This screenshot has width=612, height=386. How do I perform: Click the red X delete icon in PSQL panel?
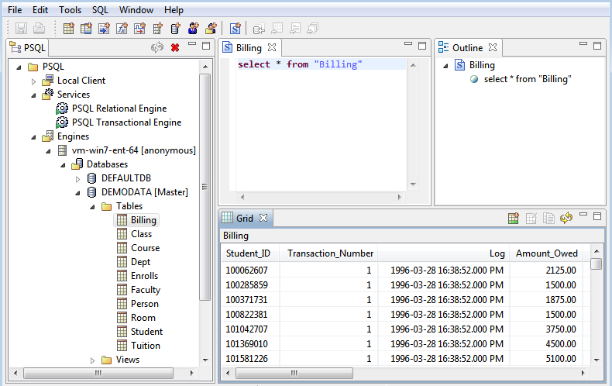(175, 47)
